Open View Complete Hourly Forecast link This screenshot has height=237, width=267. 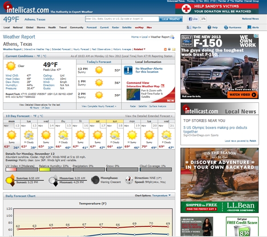tap(99, 106)
